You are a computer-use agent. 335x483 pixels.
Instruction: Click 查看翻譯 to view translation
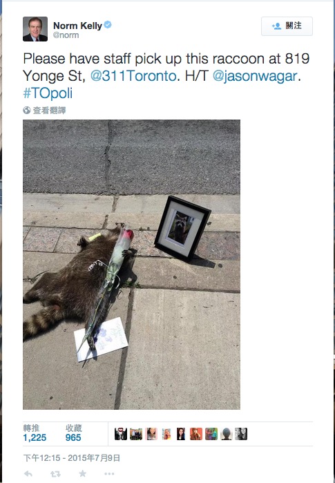(49, 111)
